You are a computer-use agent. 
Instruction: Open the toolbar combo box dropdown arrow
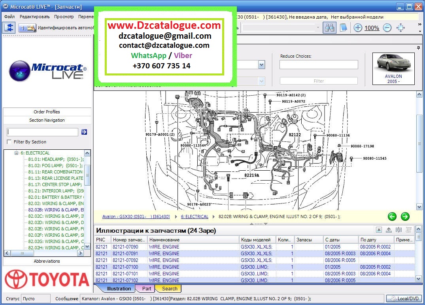click(318, 27)
